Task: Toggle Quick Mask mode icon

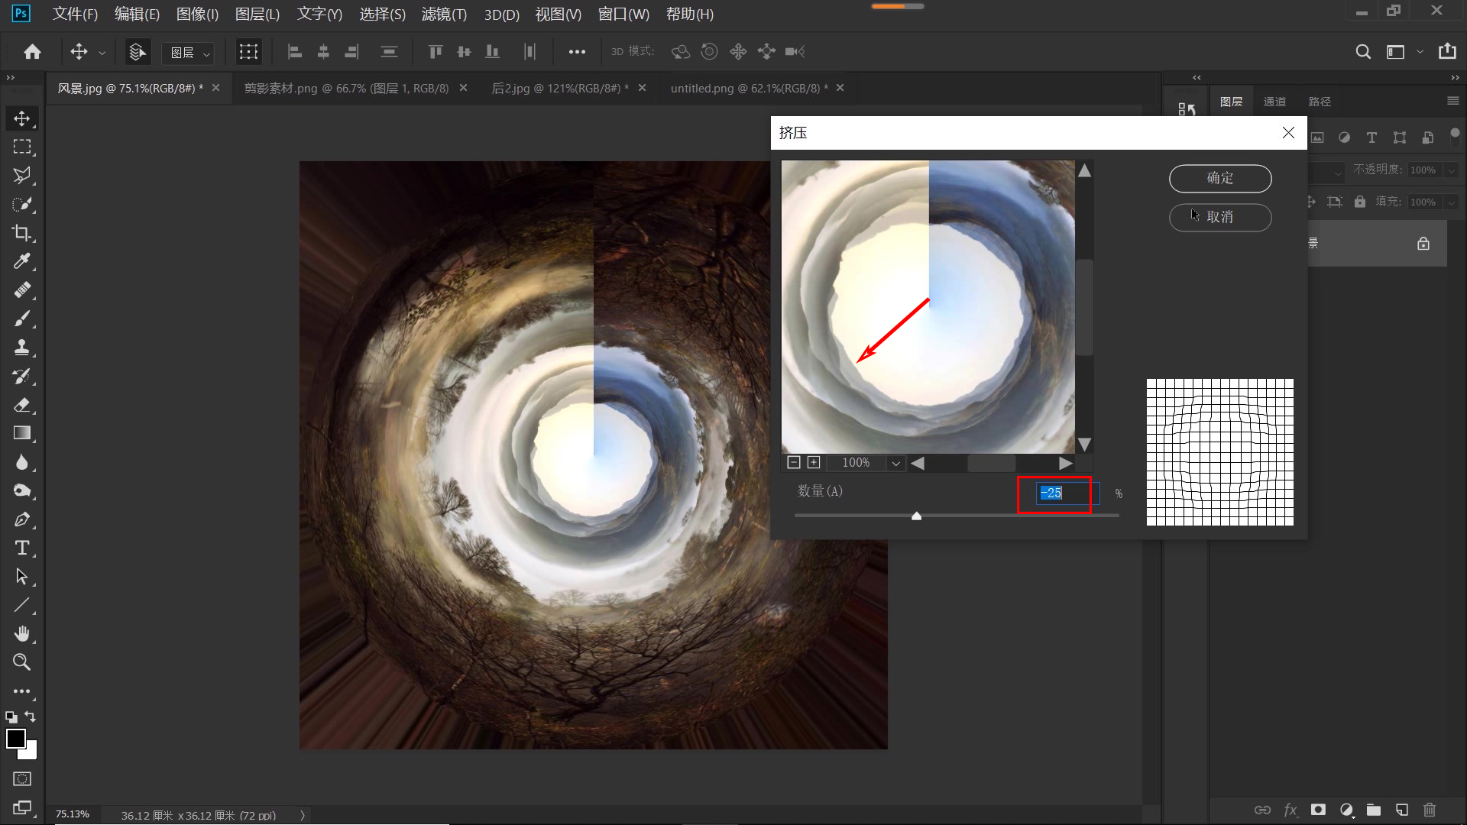Action: tap(21, 778)
